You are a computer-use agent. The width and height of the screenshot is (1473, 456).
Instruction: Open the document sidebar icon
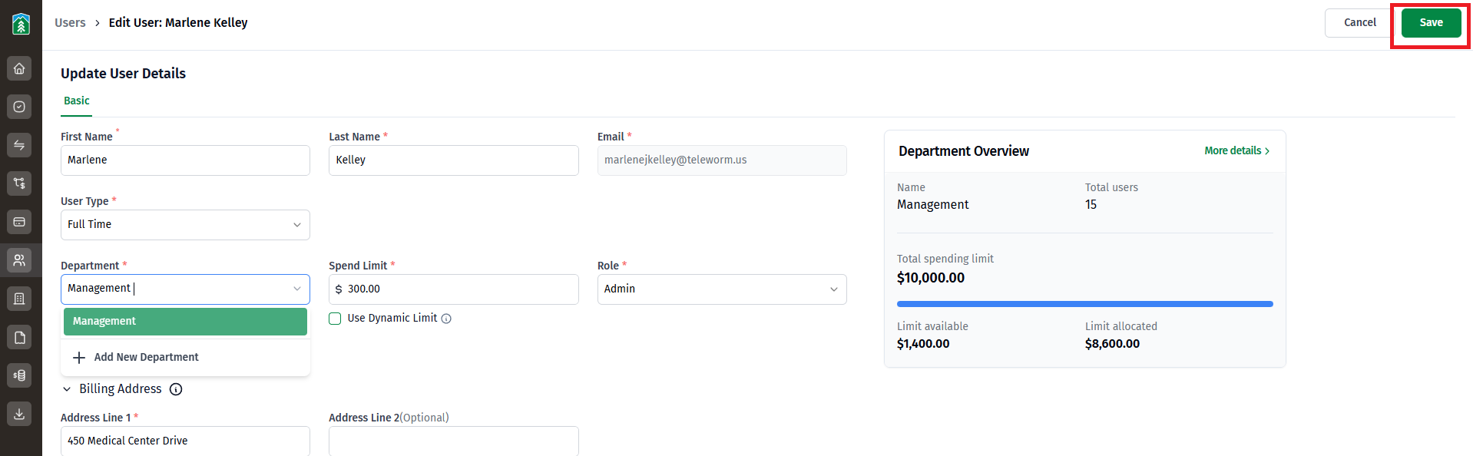click(19, 337)
